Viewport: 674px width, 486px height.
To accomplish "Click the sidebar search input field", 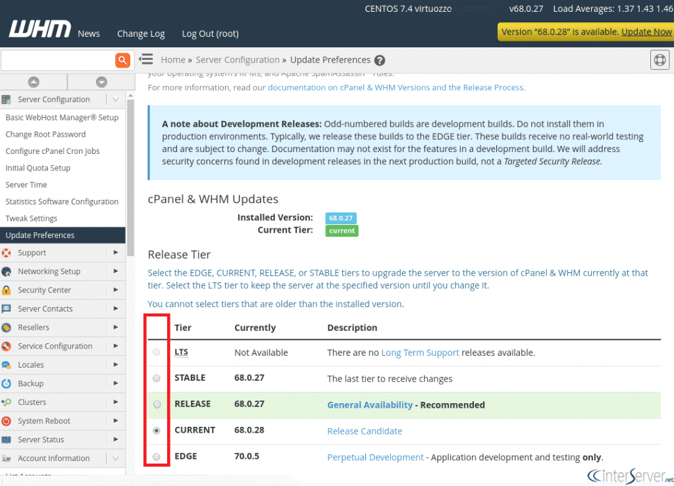I will (x=59, y=60).
